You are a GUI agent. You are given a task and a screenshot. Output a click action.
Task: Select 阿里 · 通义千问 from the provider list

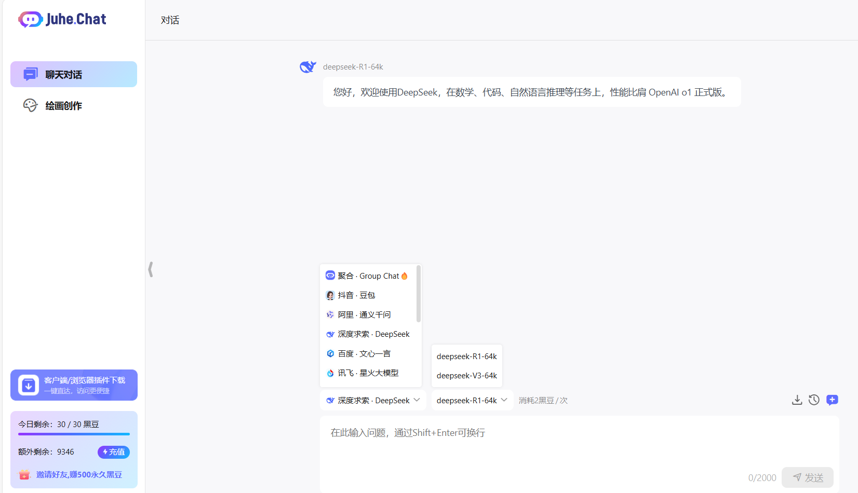pyautogui.click(x=368, y=314)
